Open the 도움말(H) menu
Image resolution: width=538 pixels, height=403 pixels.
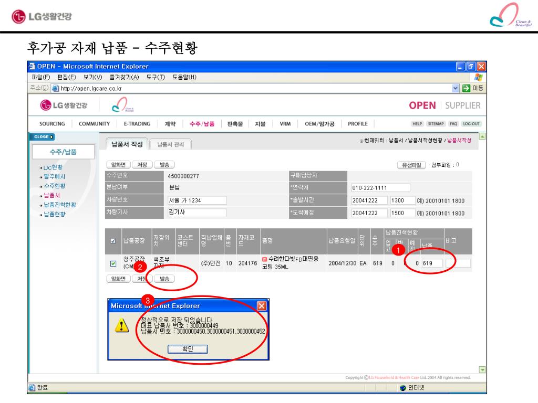point(184,77)
